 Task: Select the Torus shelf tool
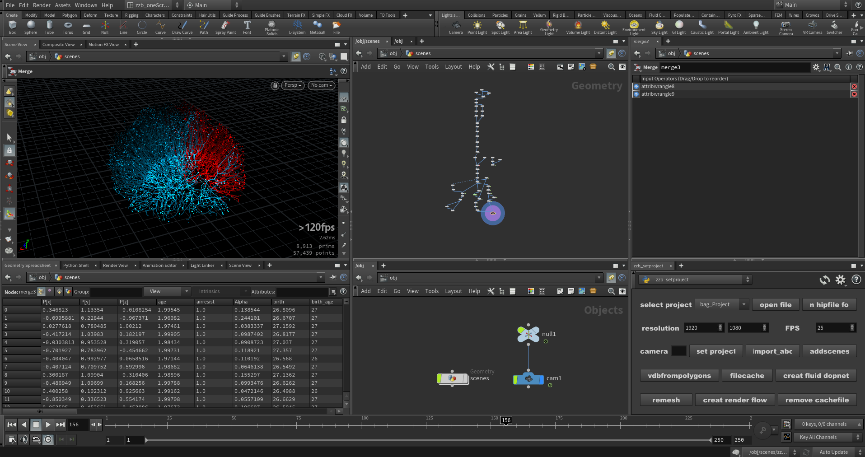tap(68, 28)
